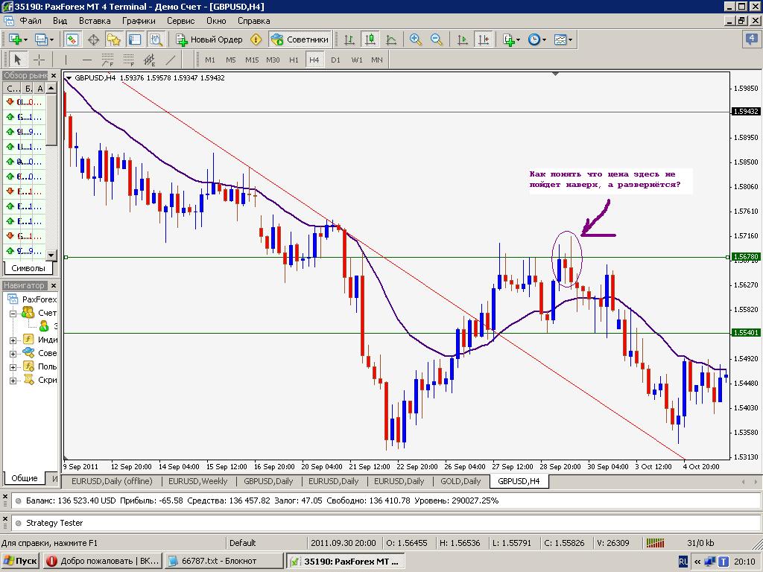
Task: Switch timeframe to M30
Action: point(273,60)
